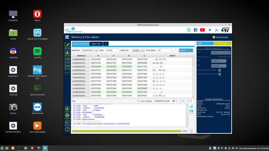Open the Erasing & Programming download icon
Viewport: 269px width, 151px height.
coord(67,52)
